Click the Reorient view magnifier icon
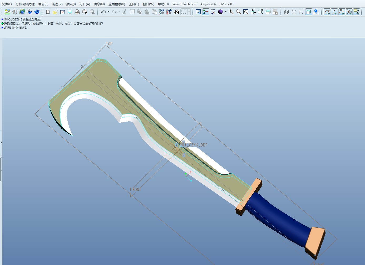The width and height of the screenshot is (365, 265). [x=213, y=12]
